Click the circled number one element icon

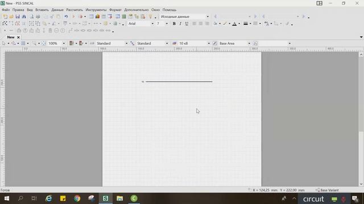tap(25, 31)
